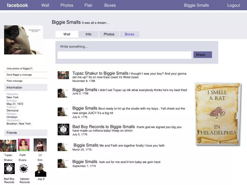
Task: Click the July 6, 1776 timestamp
Action: (x=80, y=117)
